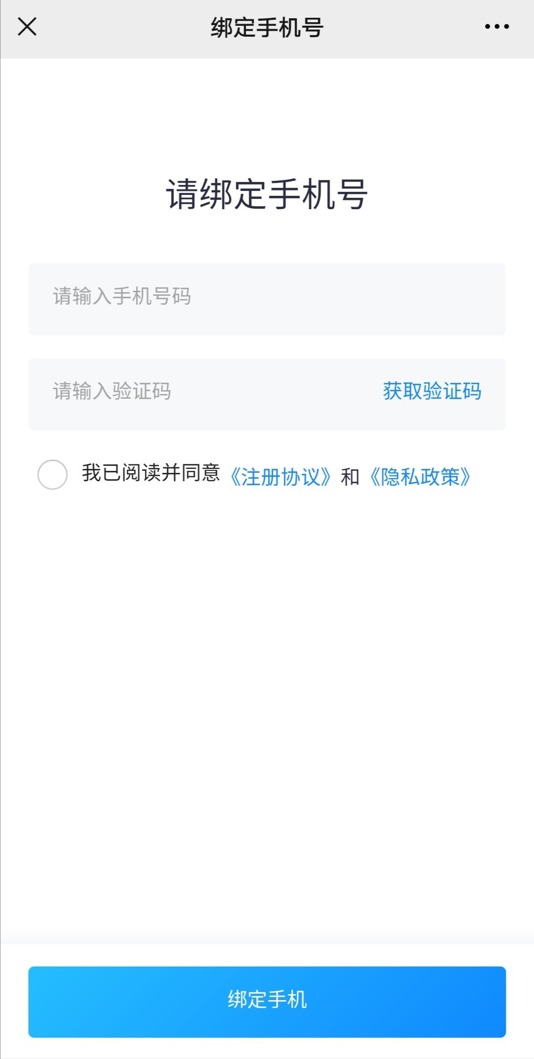
Task: Enable the read-and-agree radio button
Action: [52, 474]
